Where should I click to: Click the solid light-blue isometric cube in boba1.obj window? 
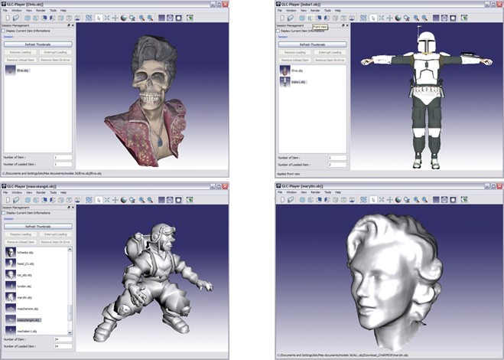coord(302,18)
